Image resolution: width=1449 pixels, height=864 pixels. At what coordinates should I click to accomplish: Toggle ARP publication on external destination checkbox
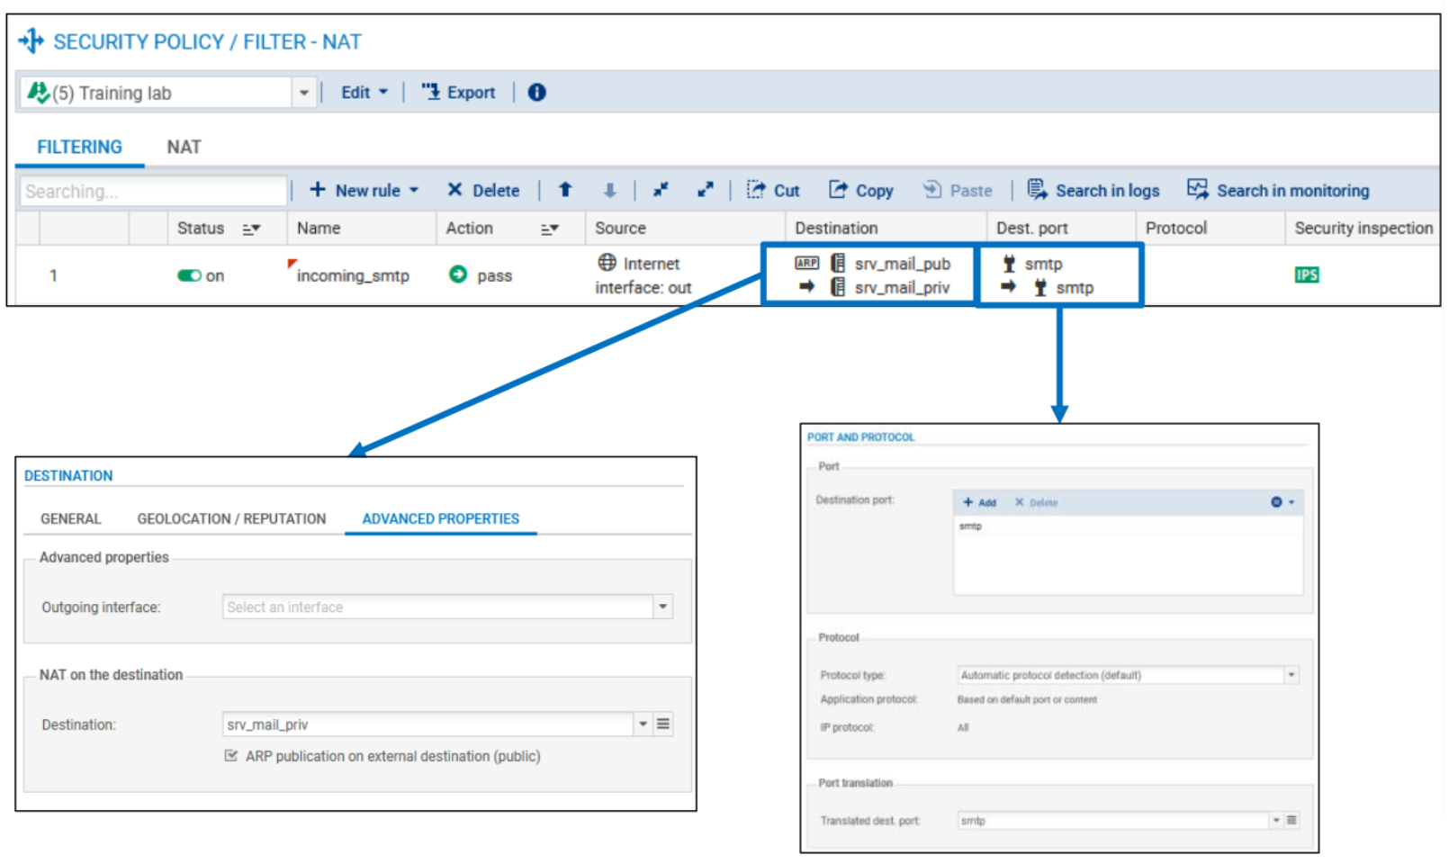[x=231, y=756]
